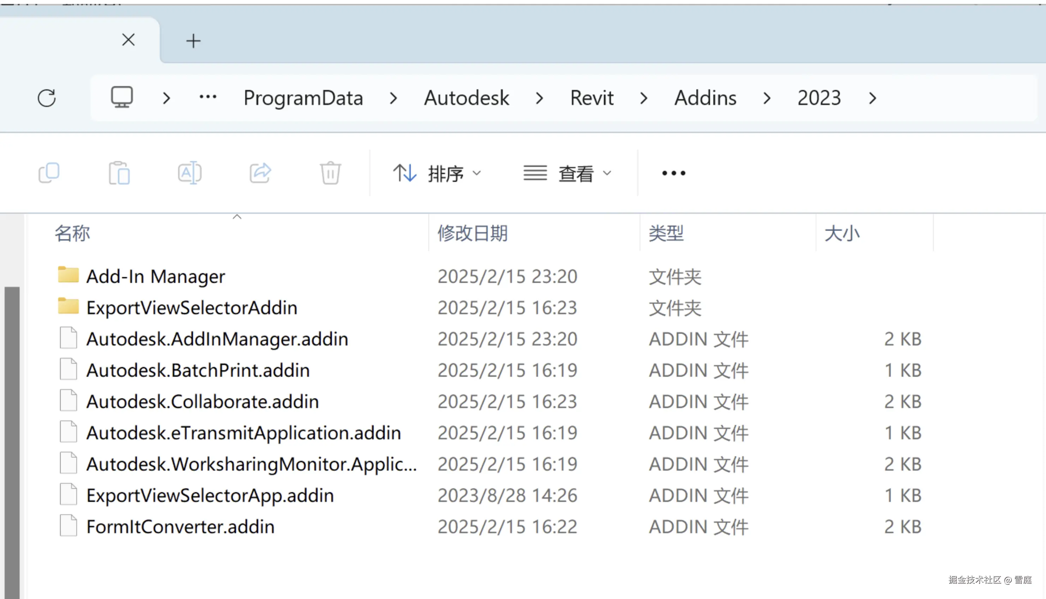Go to Addins breadcrumb folder

(x=705, y=98)
